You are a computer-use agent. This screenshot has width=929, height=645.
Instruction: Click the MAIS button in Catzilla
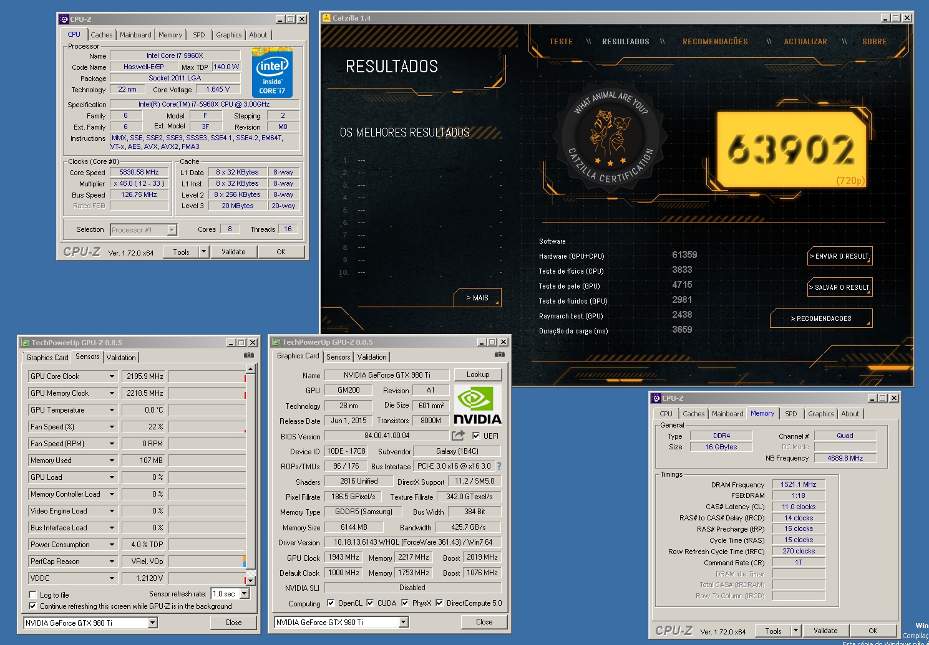pyautogui.click(x=477, y=298)
